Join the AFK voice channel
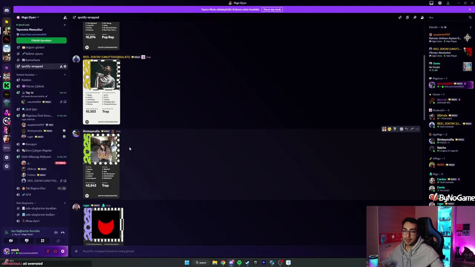This screenshot has width=475, height=267. tap(41, 195)
